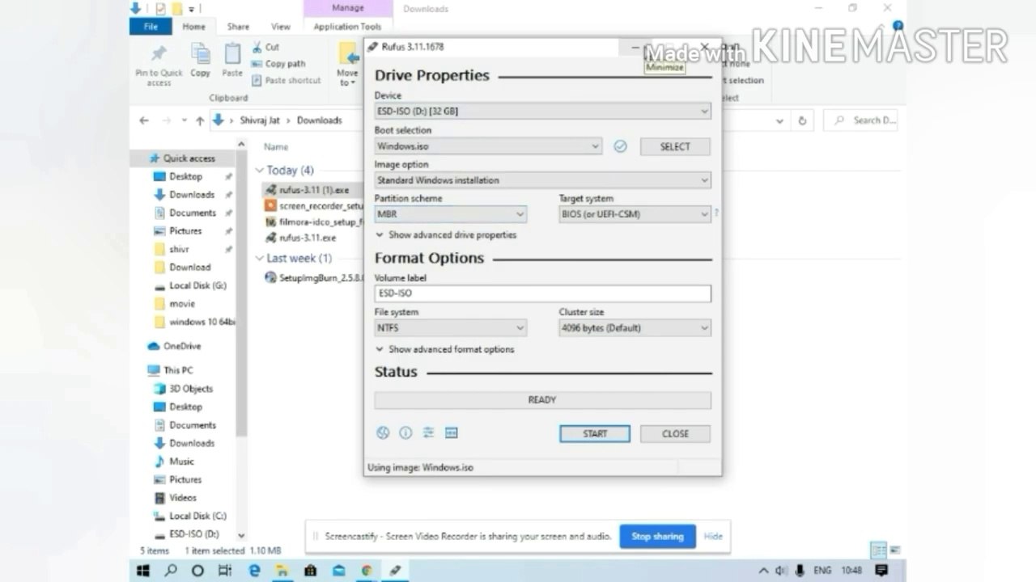1036x582 pixels.
Task: Click the SELECT button in Rufus
Action: [x=675, y=146]
